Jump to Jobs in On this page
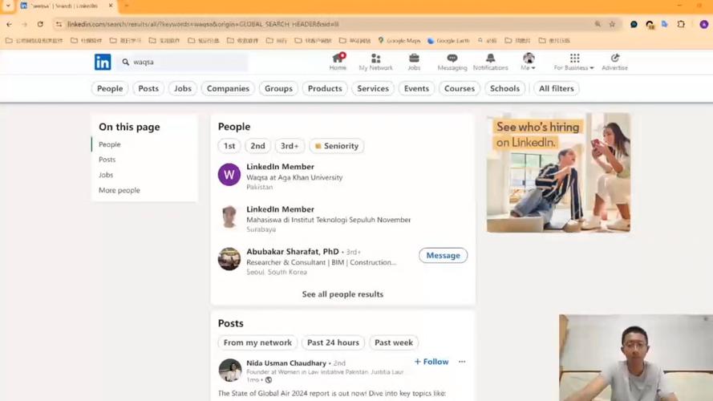 [106, 175]
